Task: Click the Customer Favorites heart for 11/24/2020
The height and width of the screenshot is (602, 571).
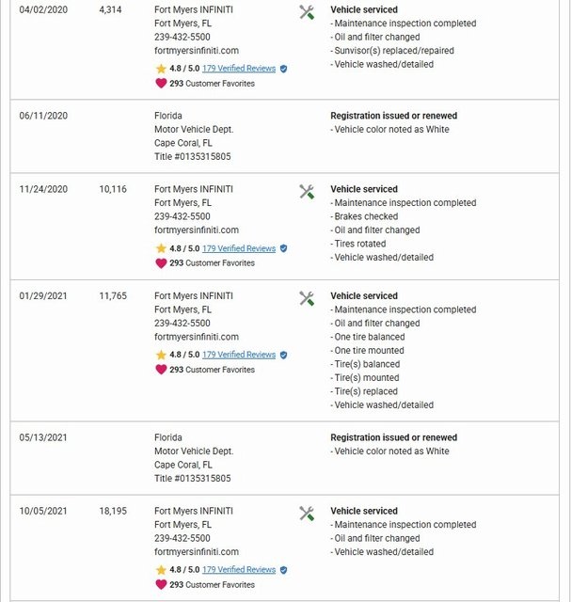Action: click(x=161, y=262)
